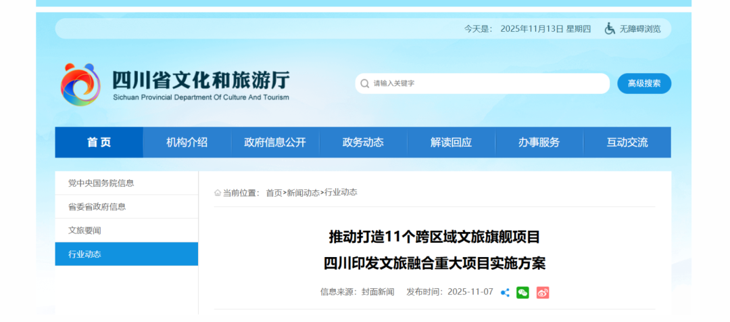Select 省委省政府信息 sidebar item
The width and height of the screenshot is (730, 322).
click(x=97, y=207)
